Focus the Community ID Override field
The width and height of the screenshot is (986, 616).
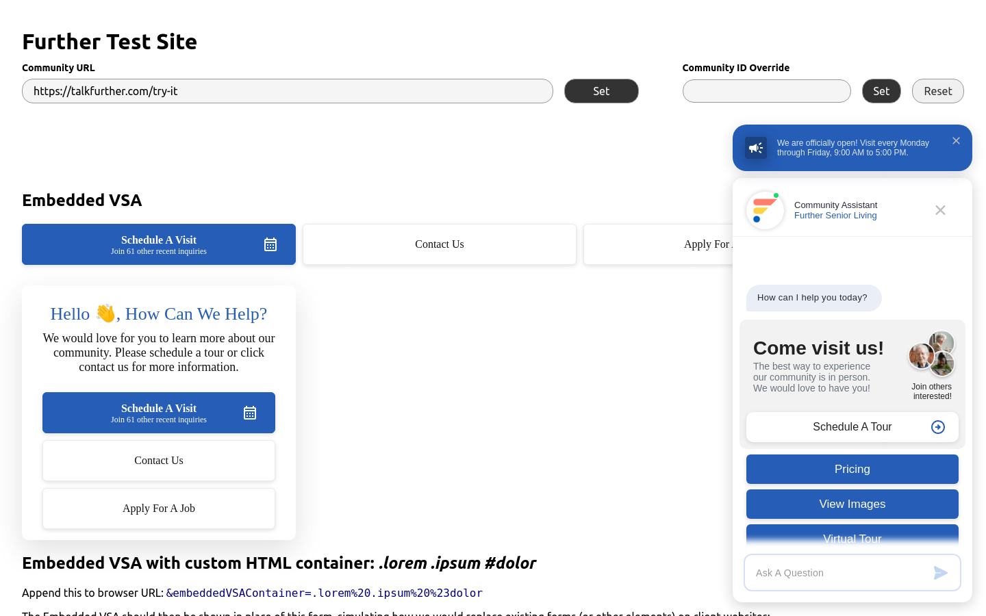(x=766, y=91)
